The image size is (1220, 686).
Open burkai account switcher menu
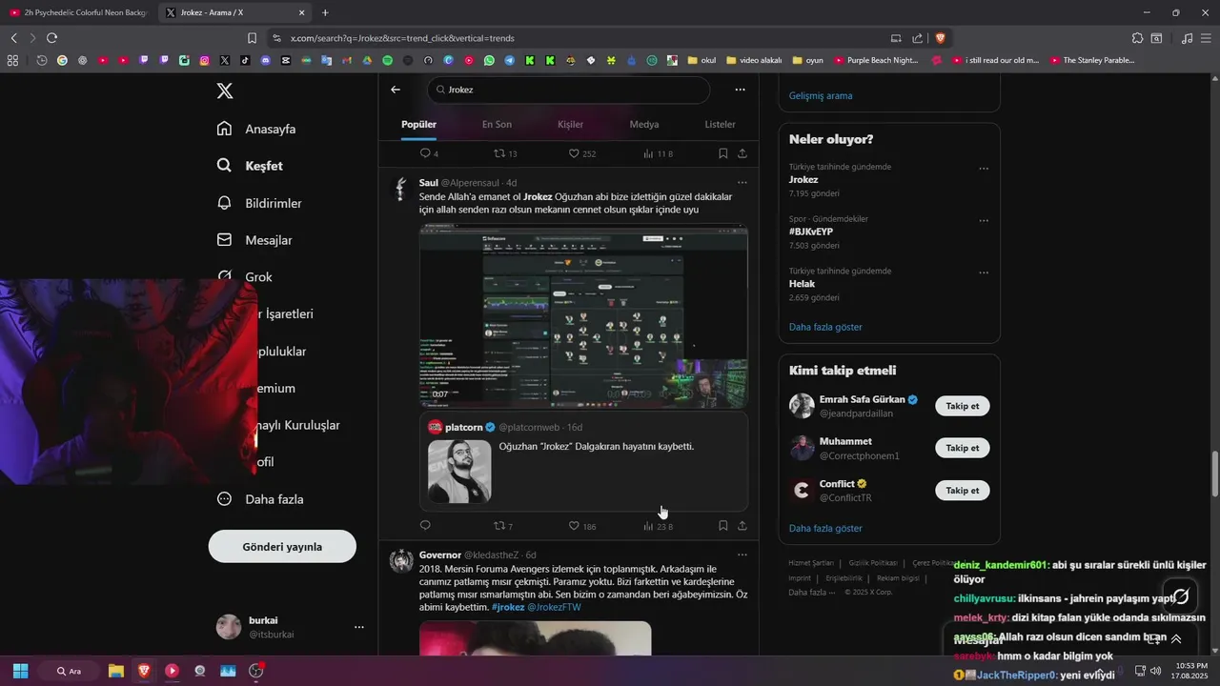click(x=359, y=627)
